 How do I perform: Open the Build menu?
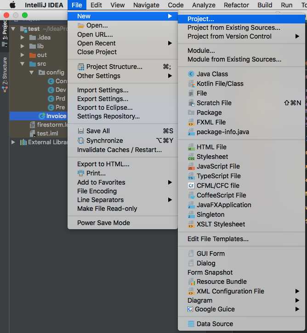(265, 5)
